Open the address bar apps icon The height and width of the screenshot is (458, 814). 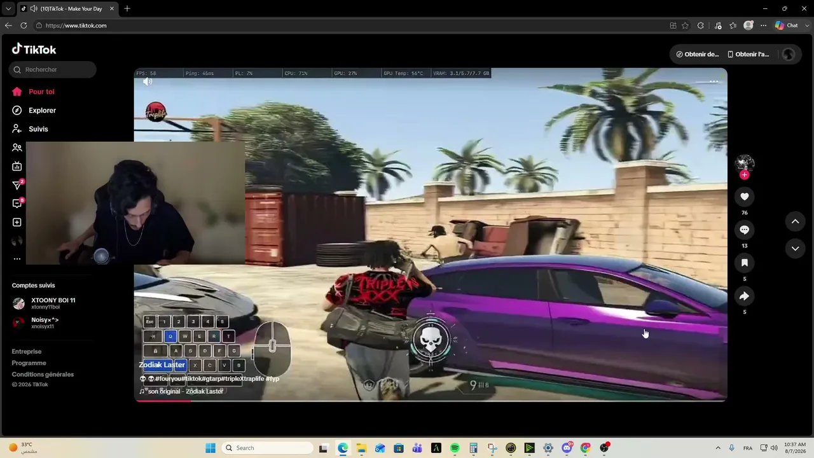[673, 25]
